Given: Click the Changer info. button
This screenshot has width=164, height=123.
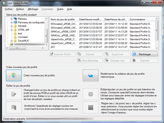Looking at the screenshot, I should tap(117, 60).
